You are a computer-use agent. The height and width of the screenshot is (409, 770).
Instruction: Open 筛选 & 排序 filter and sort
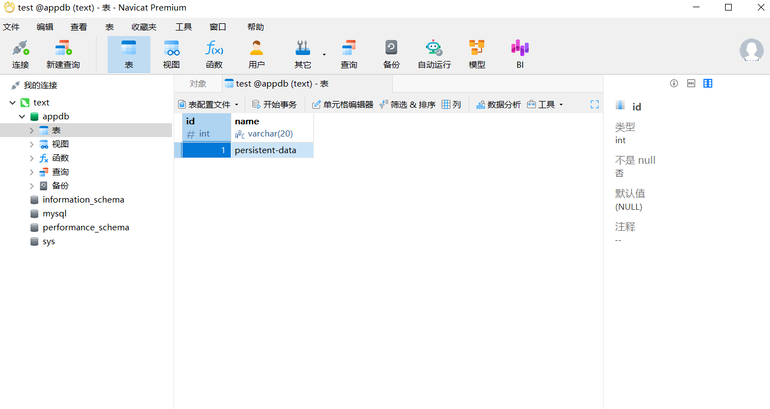coord(407,104)
